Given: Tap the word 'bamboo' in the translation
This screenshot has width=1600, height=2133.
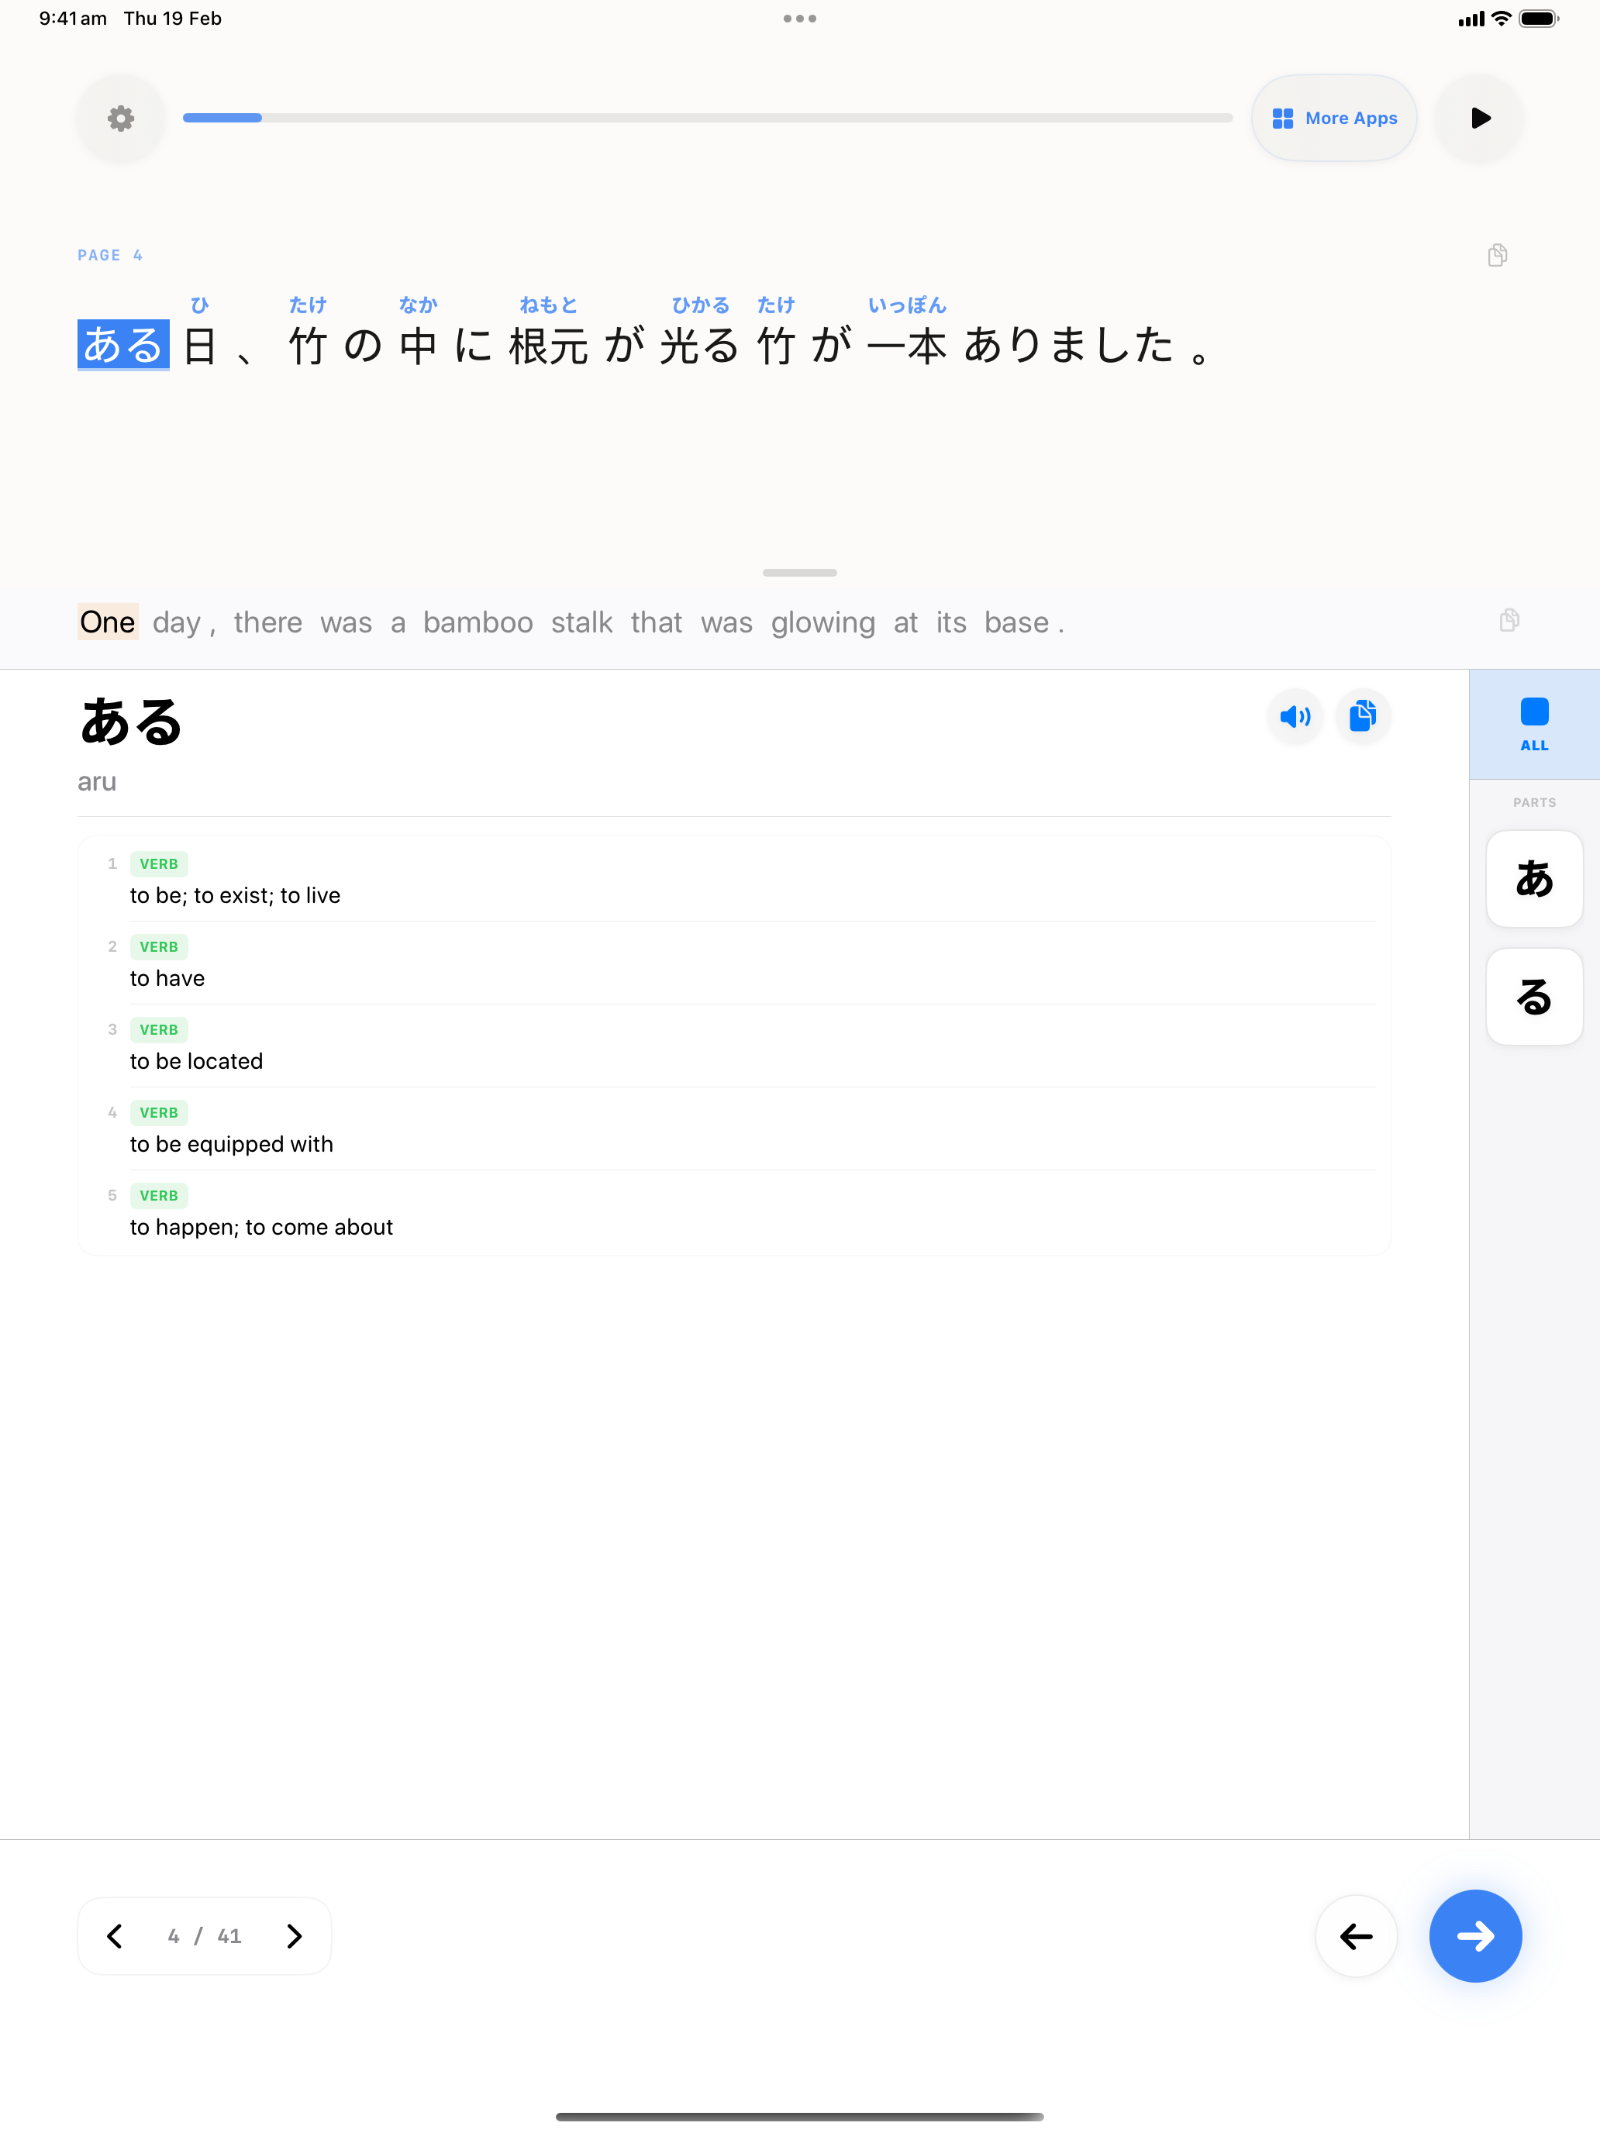Looking at the screenshot, I should pyautogui.click(x=478, y=623).
